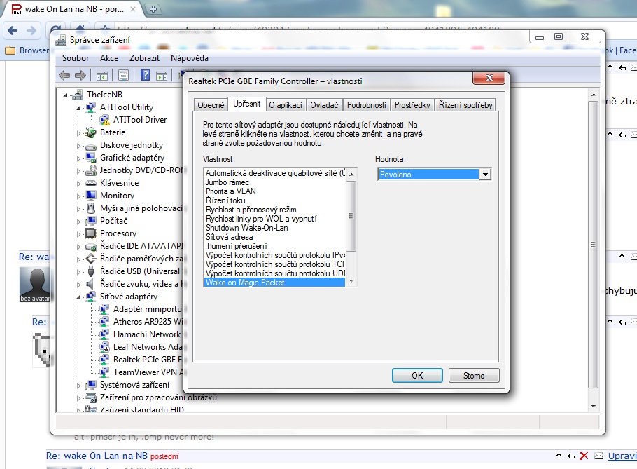Confirm the dialog with OK

[417, 376]
